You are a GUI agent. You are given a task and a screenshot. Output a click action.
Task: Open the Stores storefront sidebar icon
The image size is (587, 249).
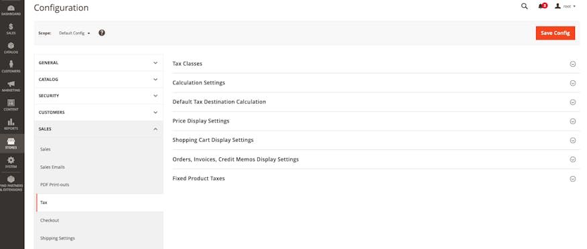[x=11, y=143]
